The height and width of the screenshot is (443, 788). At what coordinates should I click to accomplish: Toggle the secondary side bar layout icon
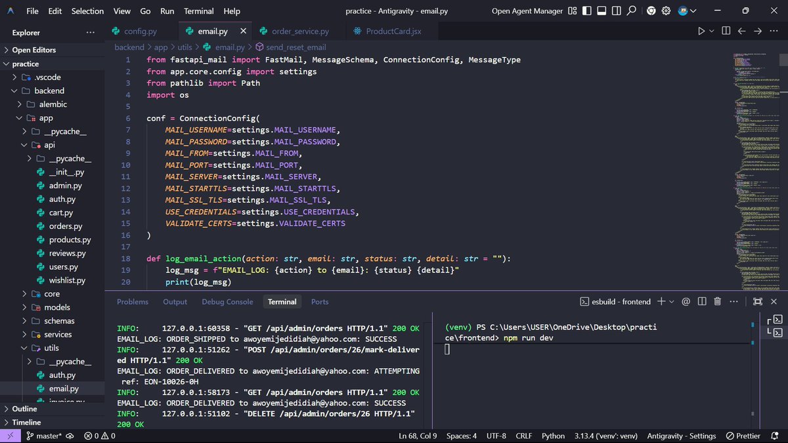tap(617, 11)
